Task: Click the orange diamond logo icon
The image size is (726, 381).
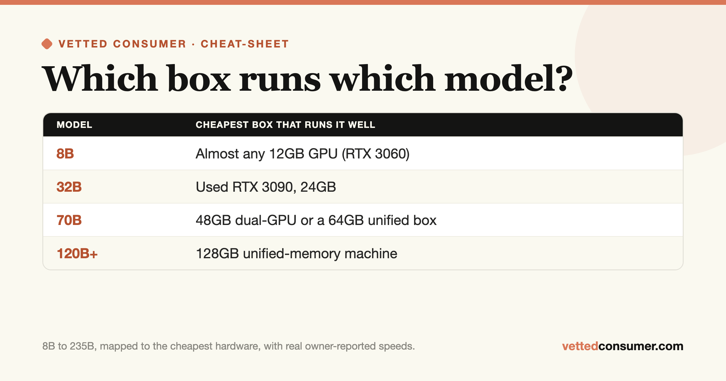Action: [47, 44]
